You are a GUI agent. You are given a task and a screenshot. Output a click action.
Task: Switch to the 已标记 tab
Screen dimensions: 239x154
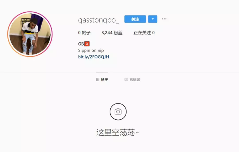(x=132, y=79)
